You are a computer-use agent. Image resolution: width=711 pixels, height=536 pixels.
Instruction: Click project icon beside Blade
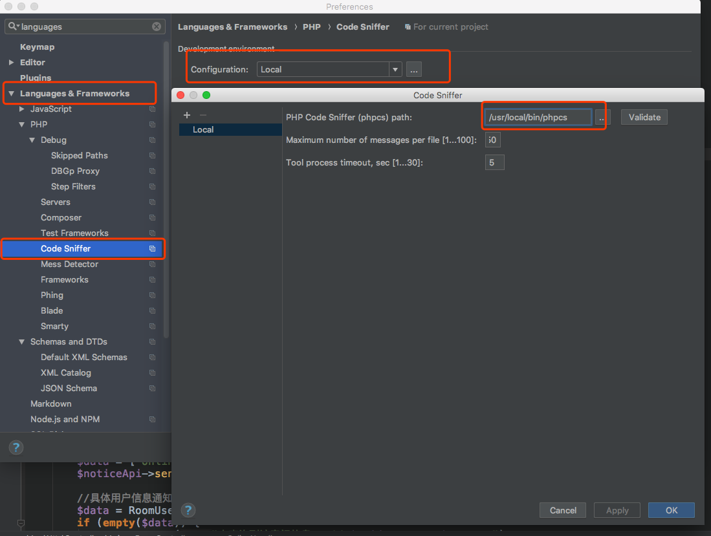tap(153, 311)
